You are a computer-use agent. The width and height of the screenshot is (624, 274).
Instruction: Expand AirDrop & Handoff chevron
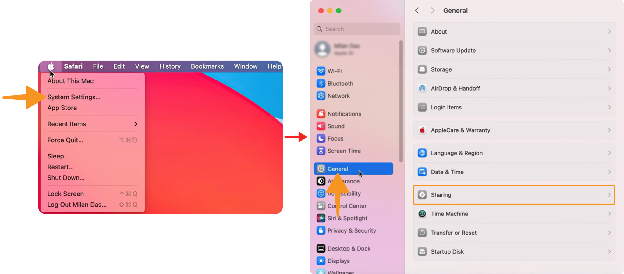coord(609,88)
